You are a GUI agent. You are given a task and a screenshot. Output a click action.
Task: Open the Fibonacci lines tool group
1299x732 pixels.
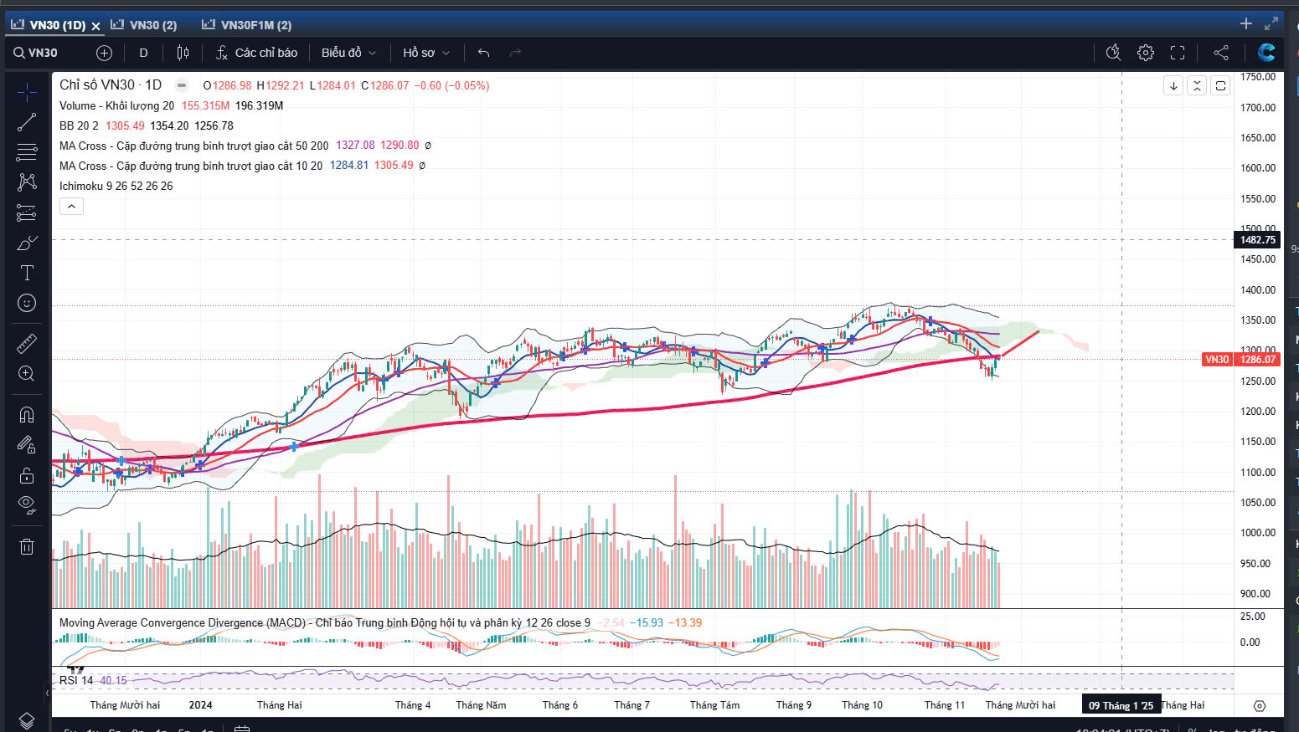27,152
